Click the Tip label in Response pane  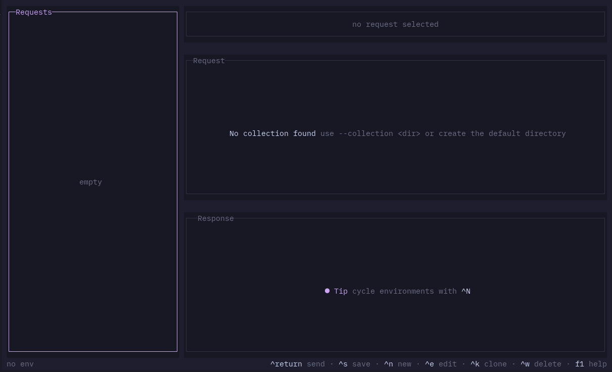click(x=341, y=291)
